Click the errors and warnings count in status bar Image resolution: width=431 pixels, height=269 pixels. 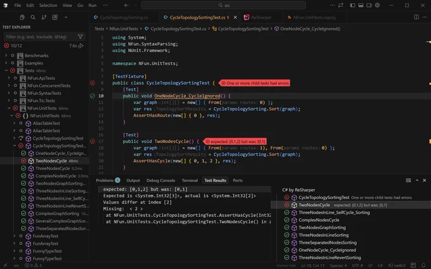pyautogui.click(x=33, y=265)
